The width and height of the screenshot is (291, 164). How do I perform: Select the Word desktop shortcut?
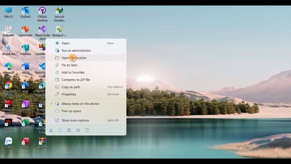pos(25,68)
